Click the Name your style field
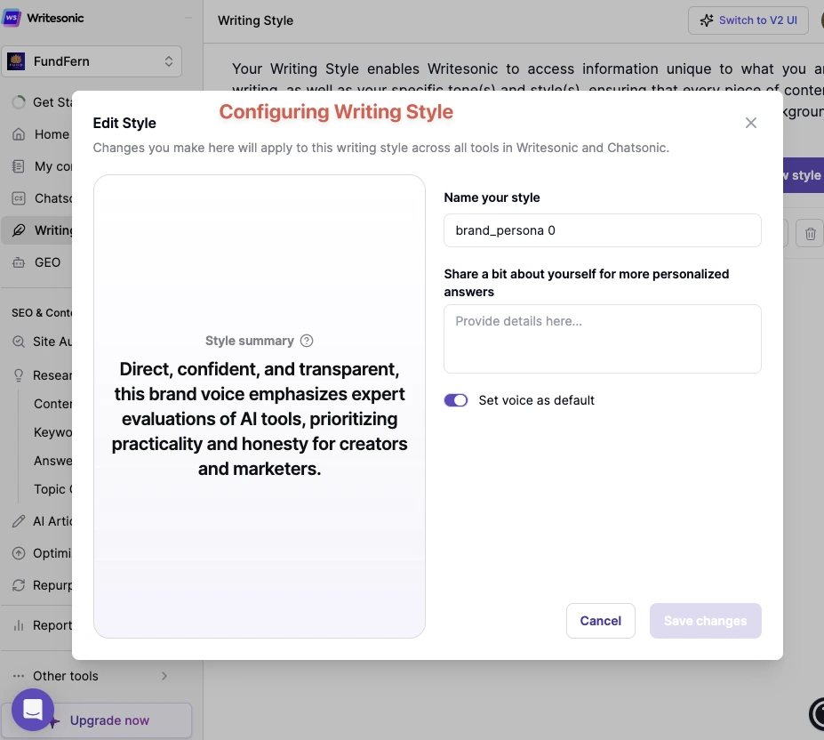Screen dimensions: 824x740 pyautogui.click(x=602, y=230)
